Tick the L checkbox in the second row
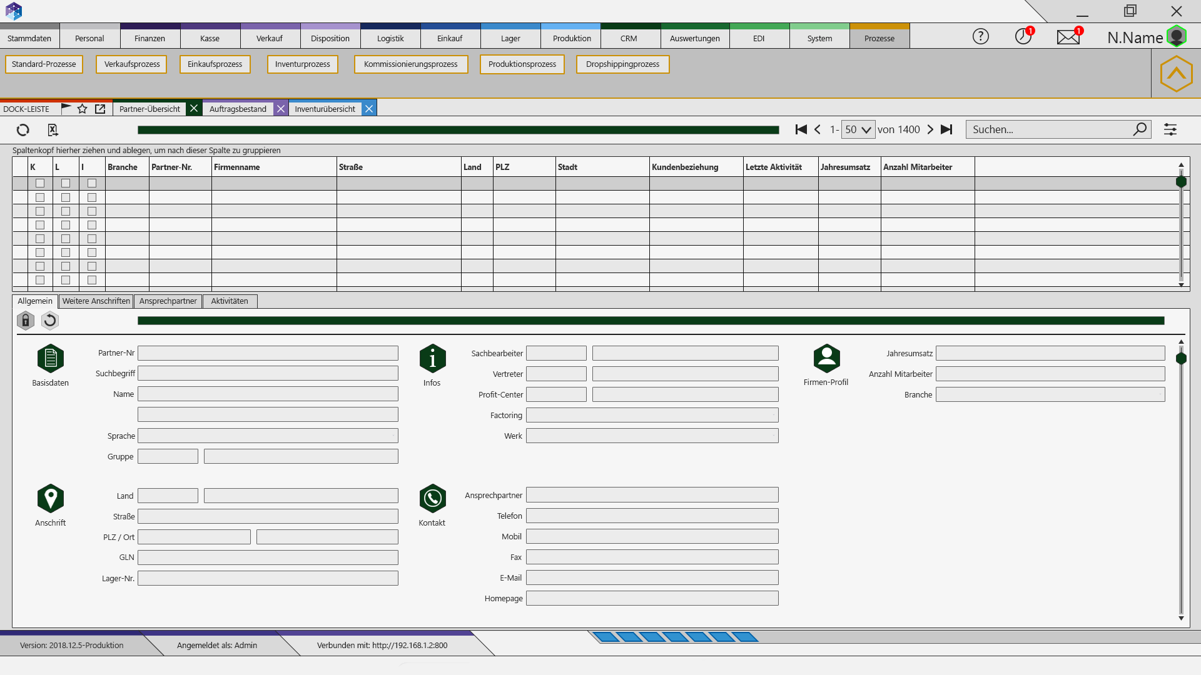 click(x=66, y=197)
